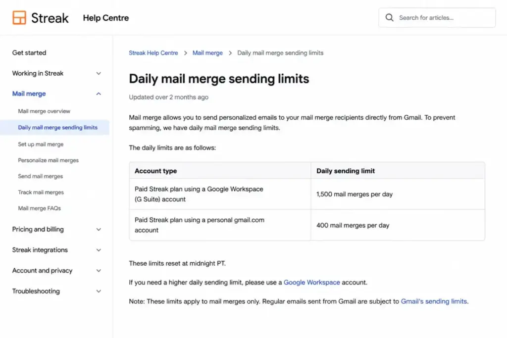Click Daily mail merge sending limits breadcrumb text
507x338 pixels.
coord(280,52)
